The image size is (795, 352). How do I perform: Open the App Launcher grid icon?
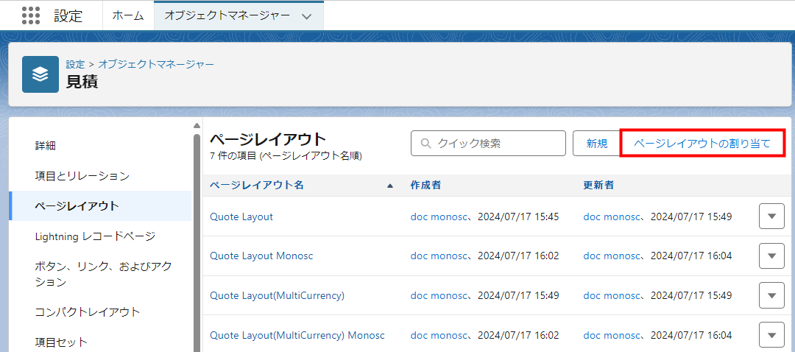pyautogui.click(x=30, y=15)
